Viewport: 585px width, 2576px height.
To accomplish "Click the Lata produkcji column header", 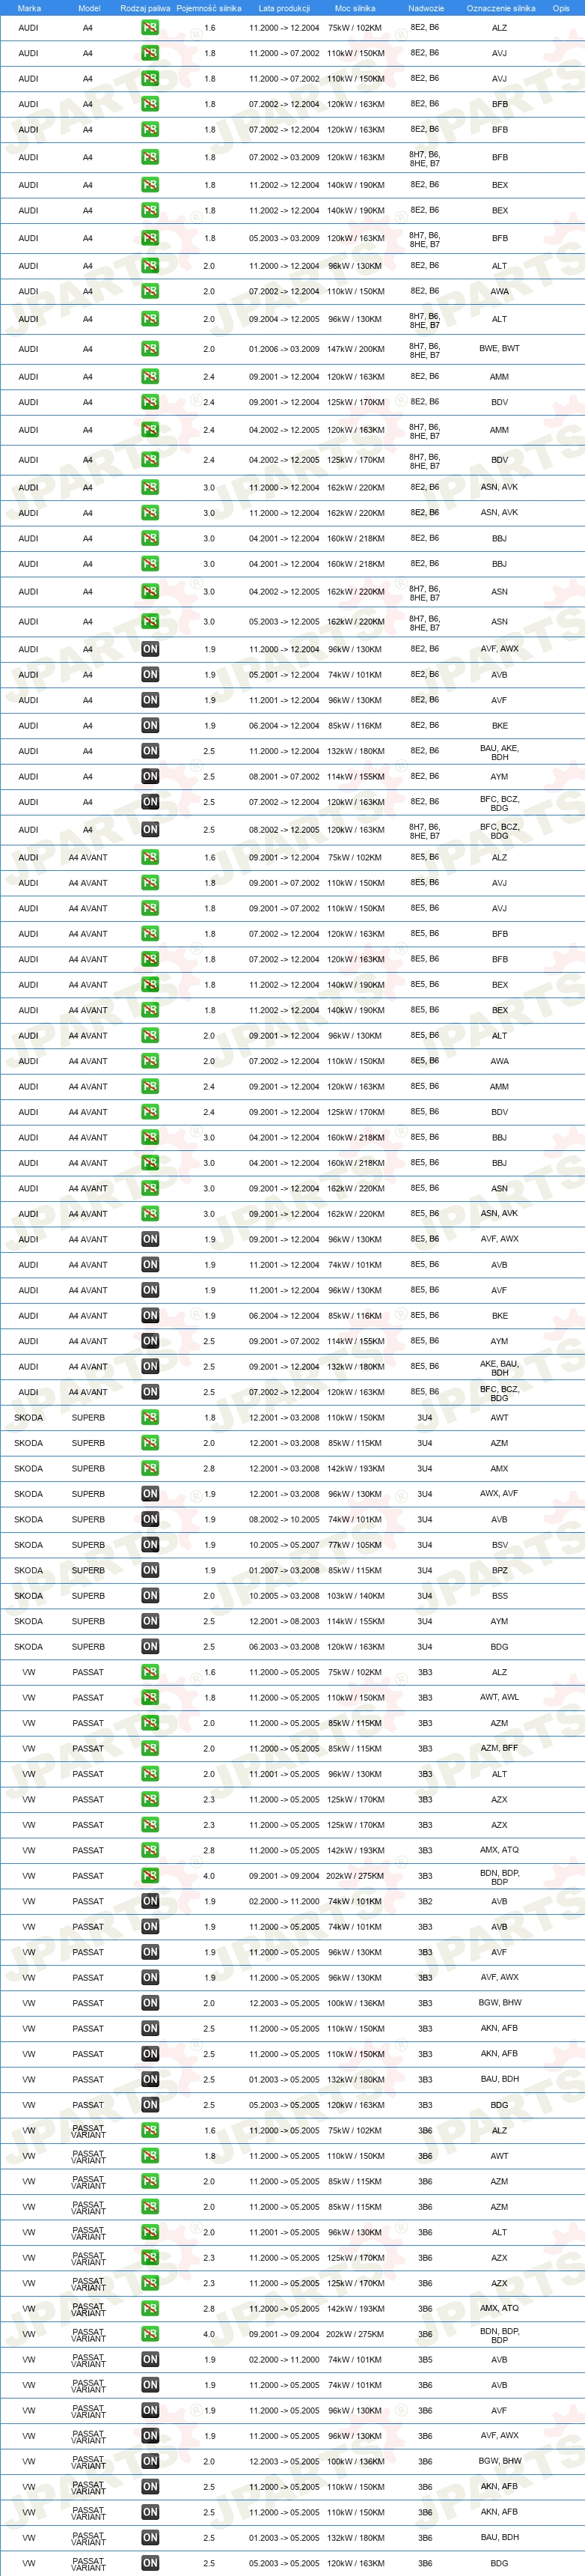I will click(284, 8).
